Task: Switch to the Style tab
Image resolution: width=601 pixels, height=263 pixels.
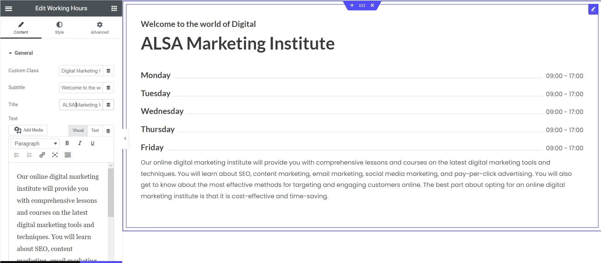Action: (59, 28)
